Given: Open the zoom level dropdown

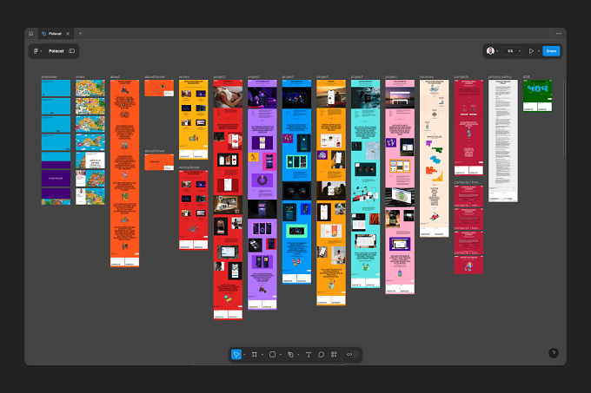Looking at the screenshot, I should pyautogui.click(x=514, y=51).
